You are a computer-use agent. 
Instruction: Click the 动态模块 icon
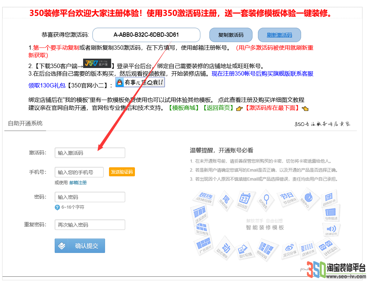(x=224, y=249)
